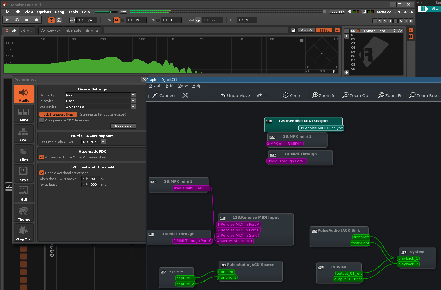Open the spectrum hamburger menu icon

click(x=302, y=41)
